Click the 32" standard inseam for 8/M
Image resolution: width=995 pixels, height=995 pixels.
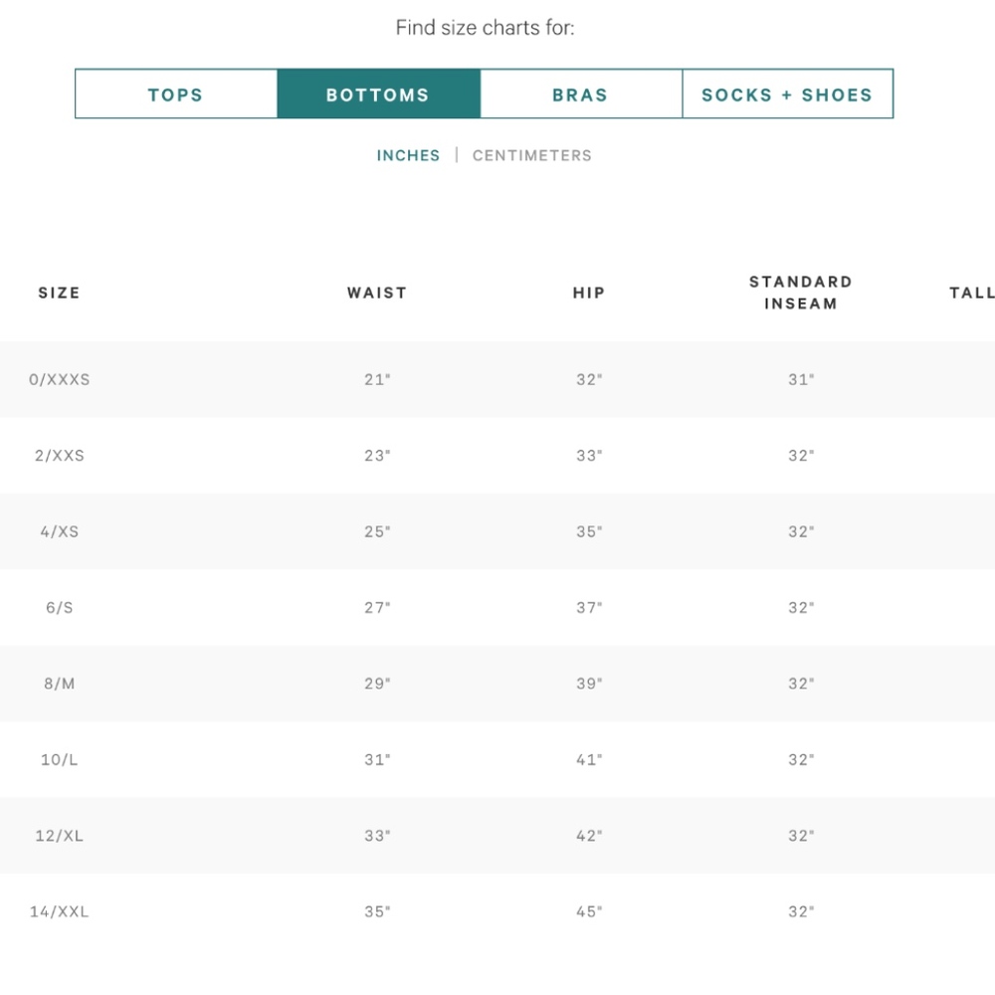801,684
